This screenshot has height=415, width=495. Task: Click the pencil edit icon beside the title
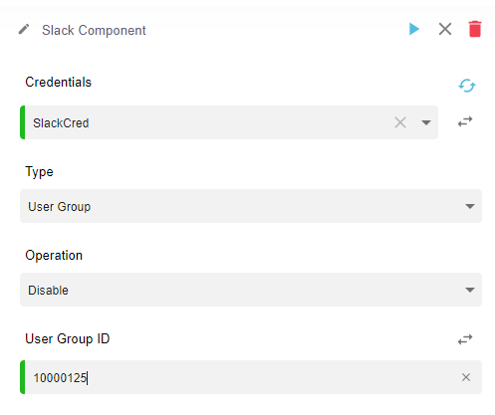[x=24, y=30]
